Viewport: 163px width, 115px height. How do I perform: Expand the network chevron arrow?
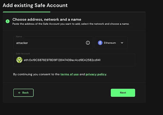(122, 43)
